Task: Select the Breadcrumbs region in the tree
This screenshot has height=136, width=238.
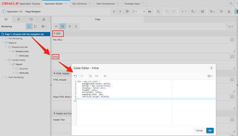Action: coord(22,51)
